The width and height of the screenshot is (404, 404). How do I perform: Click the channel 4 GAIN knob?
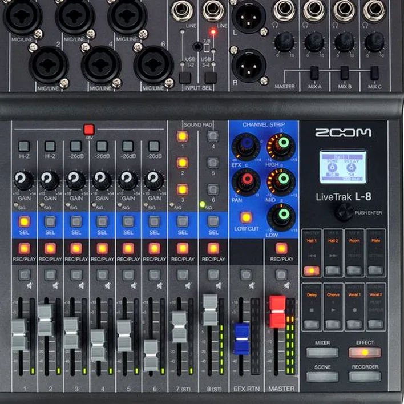102,180
